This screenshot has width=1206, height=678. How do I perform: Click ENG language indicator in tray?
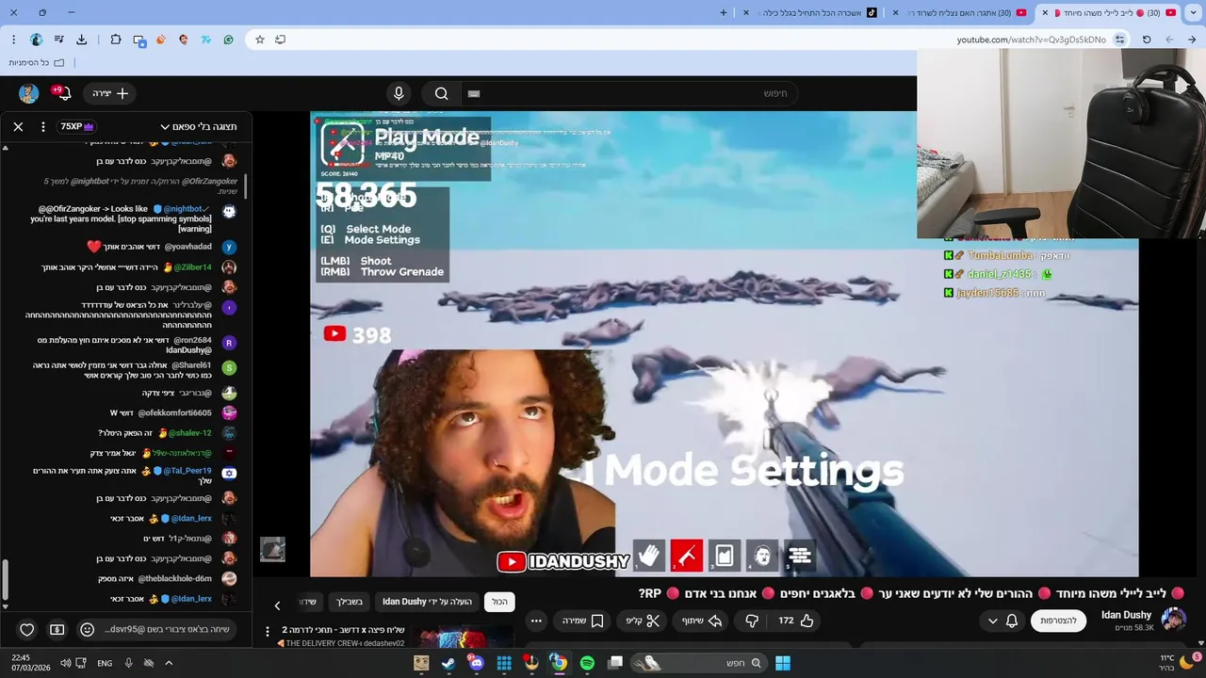(x=105, y=663)
